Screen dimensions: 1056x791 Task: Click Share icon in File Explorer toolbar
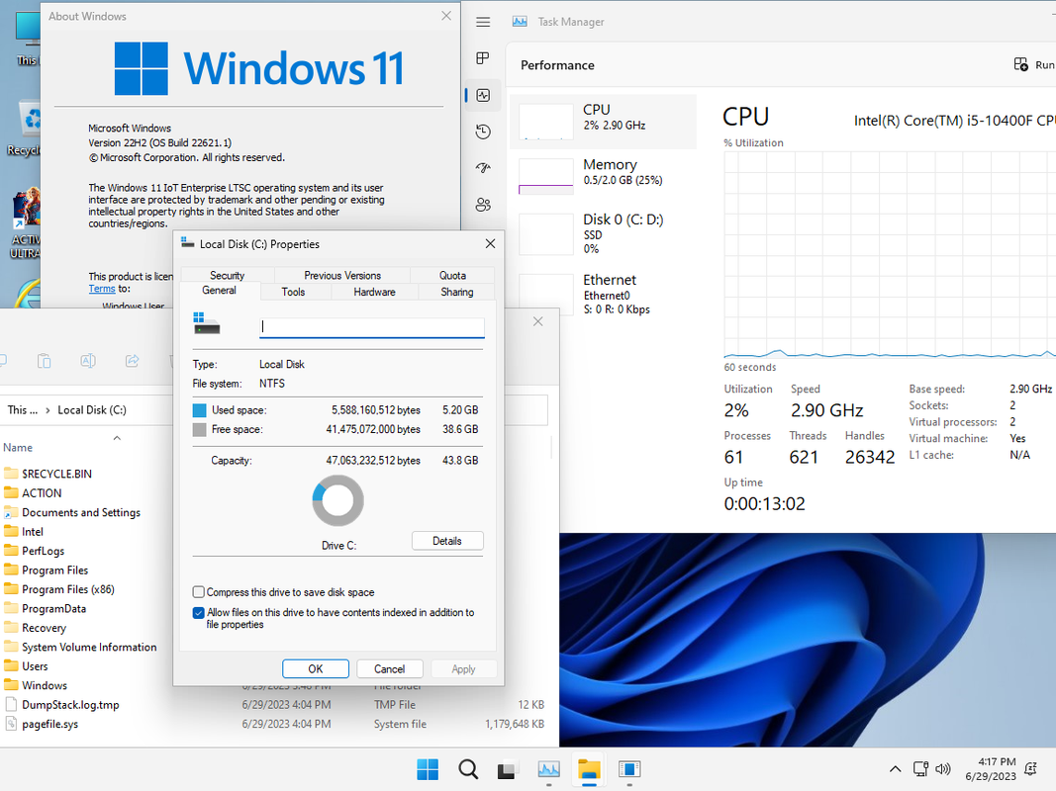[x=132, y=361]
